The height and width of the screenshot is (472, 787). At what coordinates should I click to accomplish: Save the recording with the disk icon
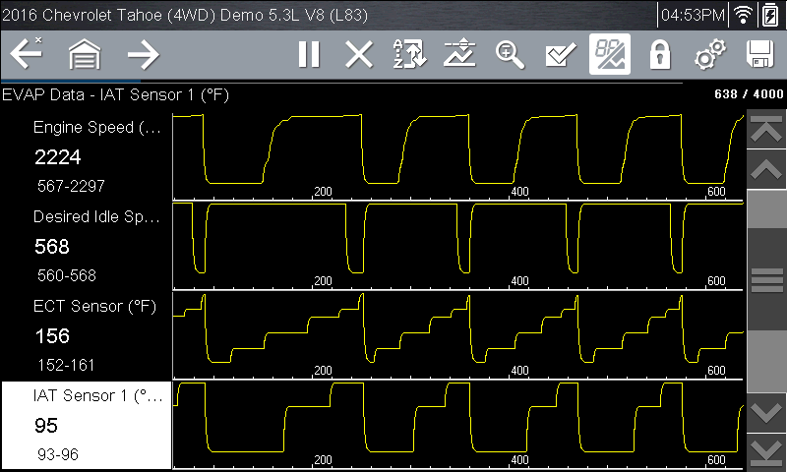(x=759, y=55)
